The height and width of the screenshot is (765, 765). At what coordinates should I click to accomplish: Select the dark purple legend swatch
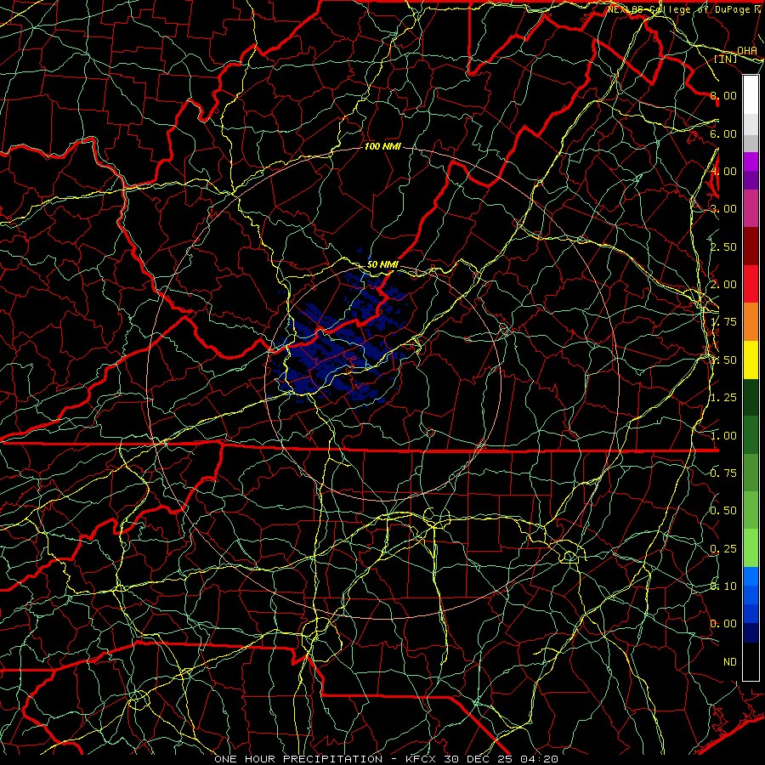[751, 180]
